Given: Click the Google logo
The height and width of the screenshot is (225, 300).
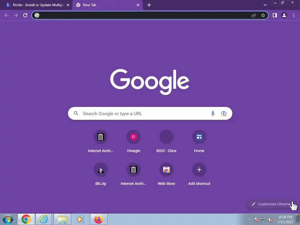Looking at the screenshot, I should 150,82.
